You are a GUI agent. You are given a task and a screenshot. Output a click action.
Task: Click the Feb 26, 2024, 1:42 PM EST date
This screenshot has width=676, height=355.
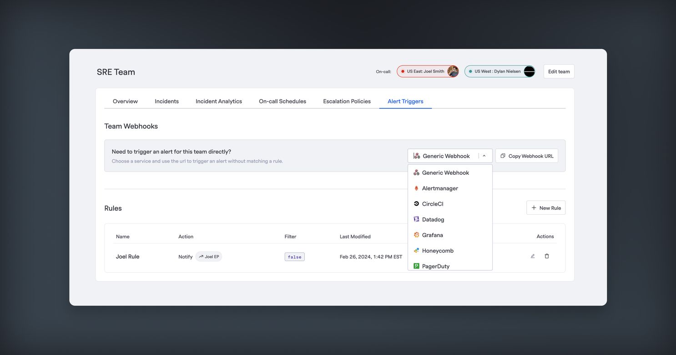[x=371, y=257]
